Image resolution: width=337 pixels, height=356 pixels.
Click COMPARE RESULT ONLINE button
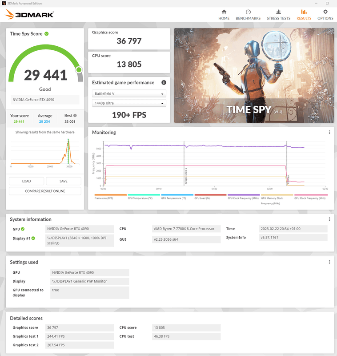(45, 191)
